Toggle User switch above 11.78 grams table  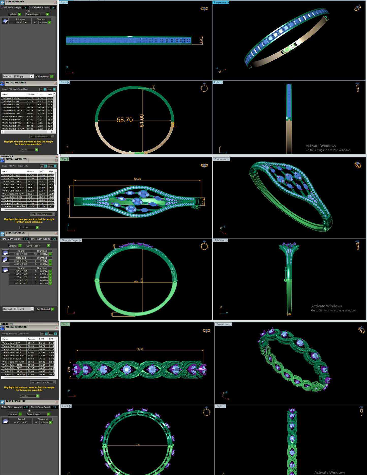(x=51, y=89)
